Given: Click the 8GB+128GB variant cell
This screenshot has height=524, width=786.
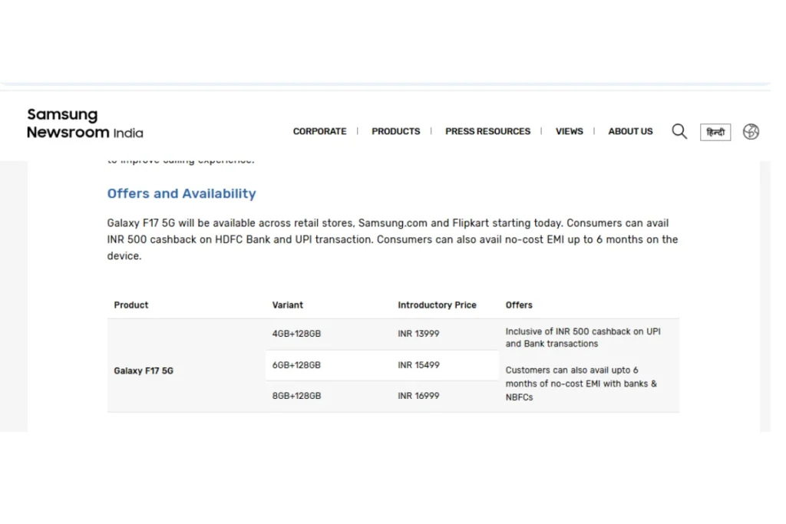Looking at the screenshot, I should tap(296, 396).
